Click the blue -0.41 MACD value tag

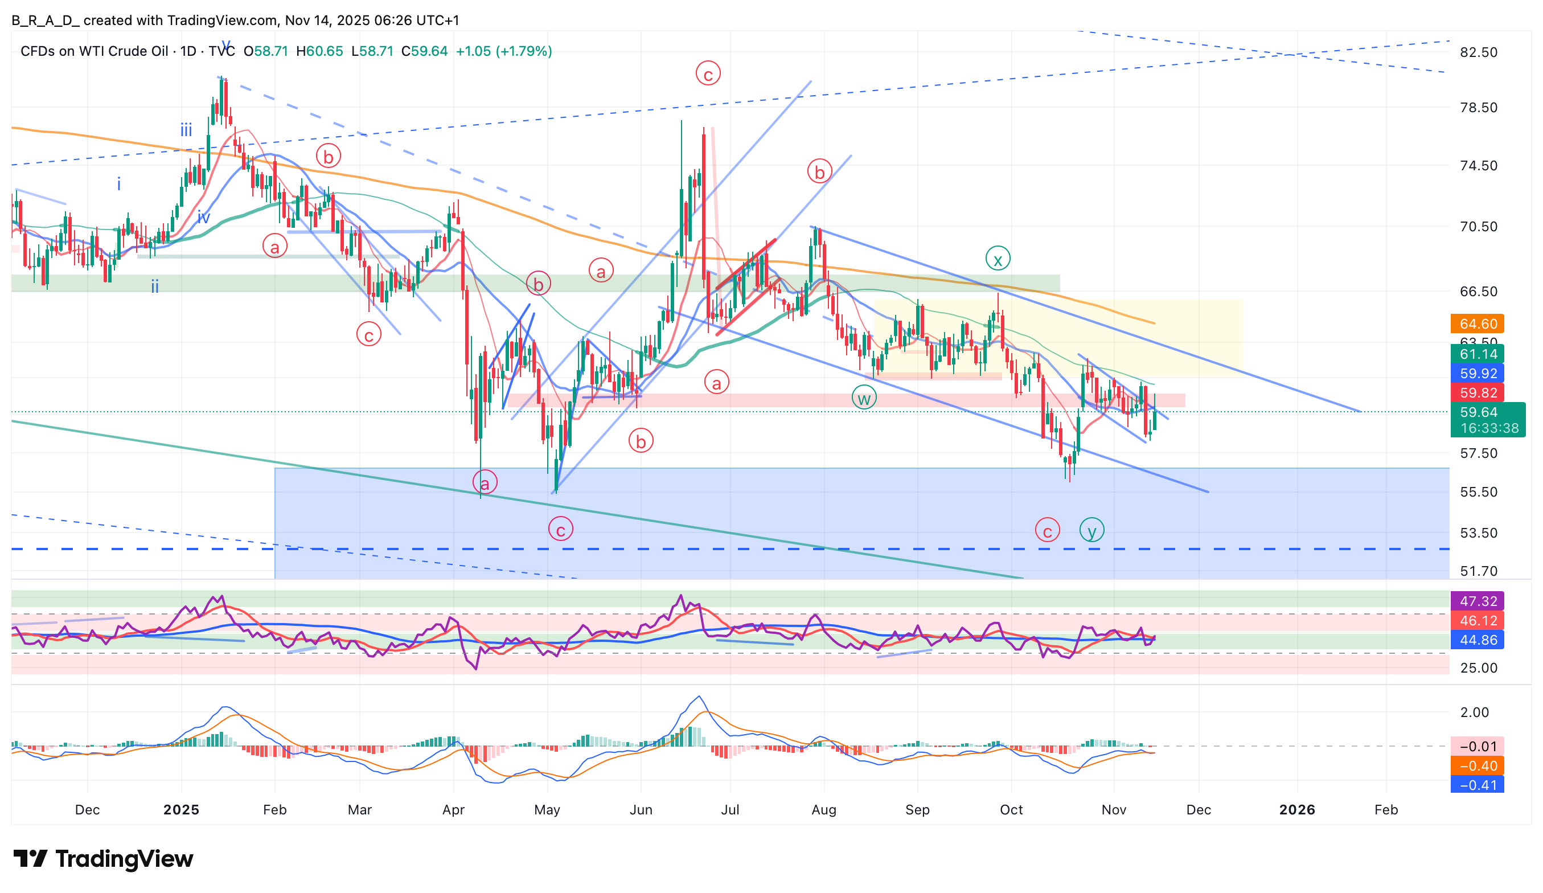pyautogui.click(x=1478, y=785)
